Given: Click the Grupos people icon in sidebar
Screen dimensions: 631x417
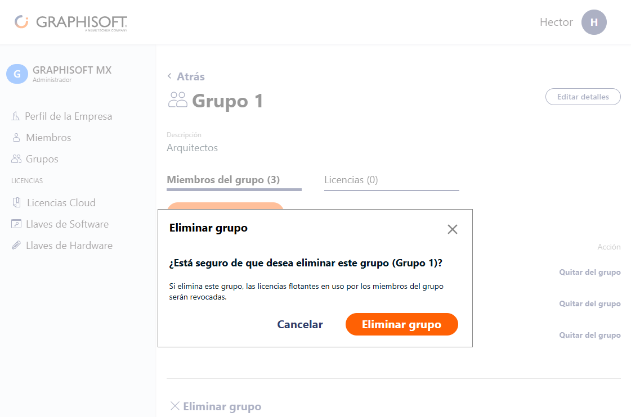Looking at the screenshot, I should pyautogui.click(x=16, y=159).
